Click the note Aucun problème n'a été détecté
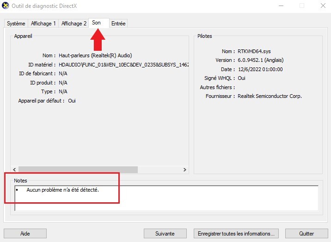This screenshot has height=242, width=331. [x=63, y=190]
